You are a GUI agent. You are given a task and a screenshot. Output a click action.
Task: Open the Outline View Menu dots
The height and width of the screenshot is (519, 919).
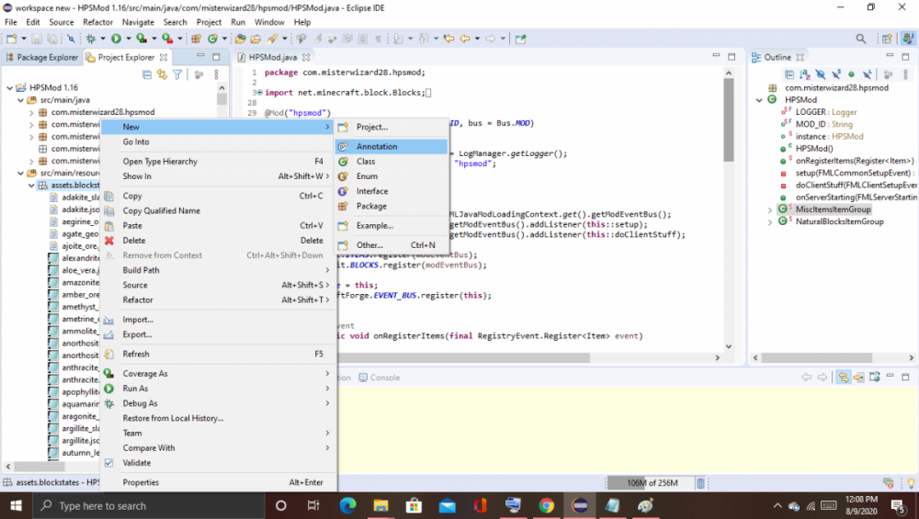point(905,74)
